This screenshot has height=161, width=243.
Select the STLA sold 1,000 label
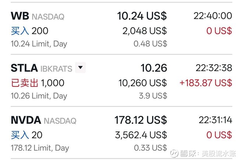point(37,83)
